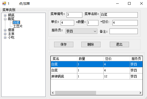Screen dimensions: 147x99
Task: Click the 菜单名称 input field
Action: tap(119, 15)
